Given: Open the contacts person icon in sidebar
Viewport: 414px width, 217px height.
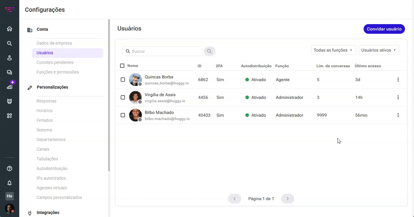Looking at the screenshot, I should click(x=9, y=58).
